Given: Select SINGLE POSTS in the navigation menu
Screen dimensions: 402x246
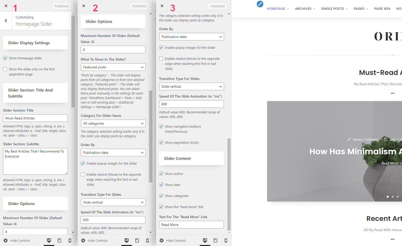Looking at the screenshot, I should [x=332, y=9].
